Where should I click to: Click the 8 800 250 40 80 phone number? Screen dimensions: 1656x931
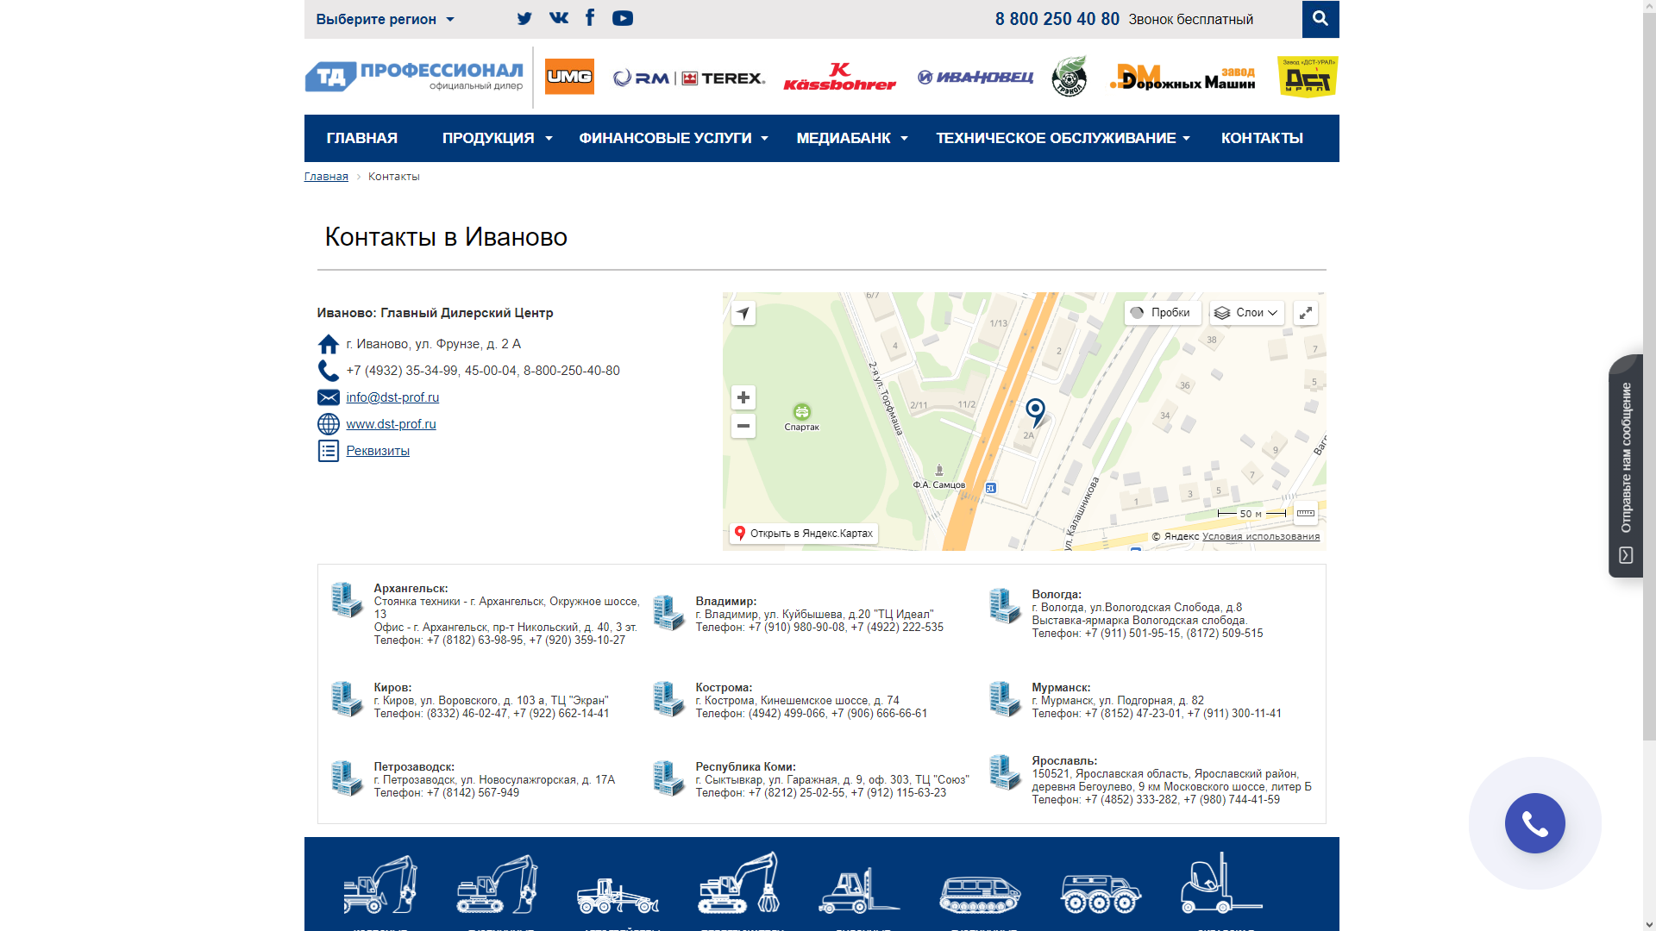tap(1057, 19)
